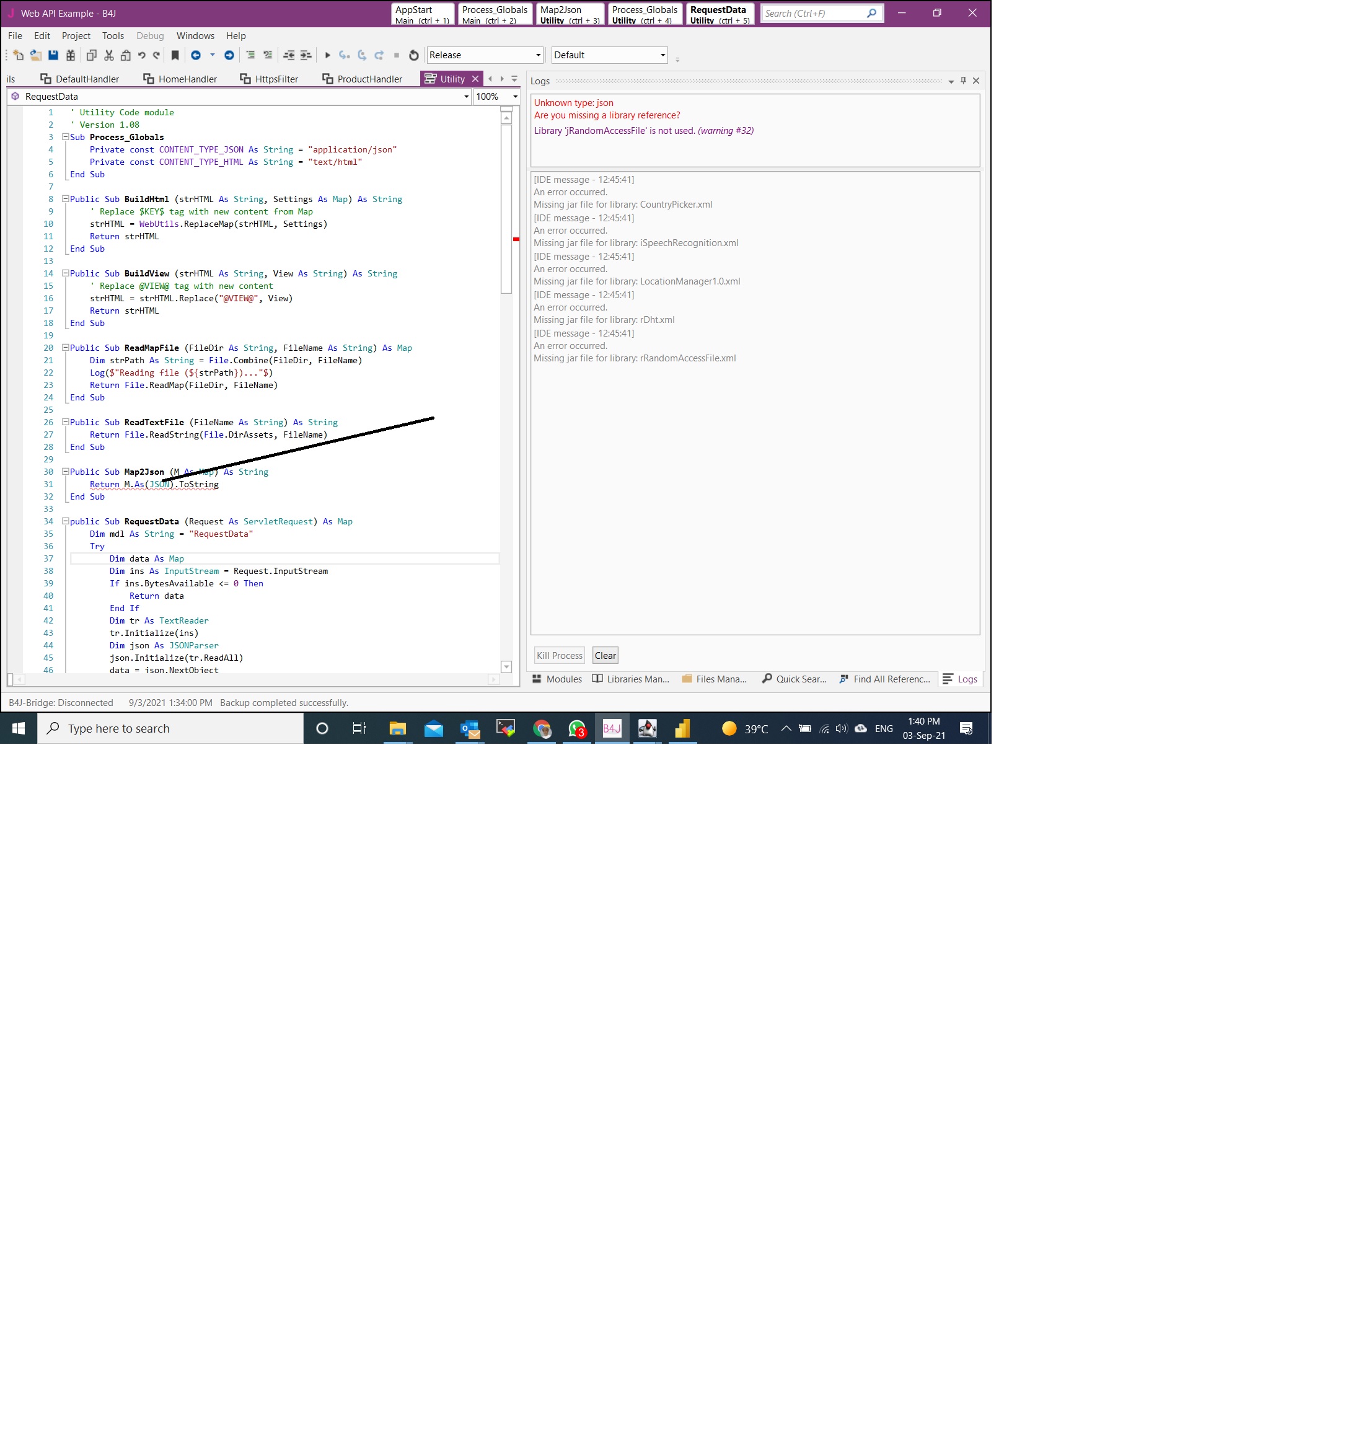Collapse the BuildHtml sub code block
The image size is (1356, 1438).
65,198
